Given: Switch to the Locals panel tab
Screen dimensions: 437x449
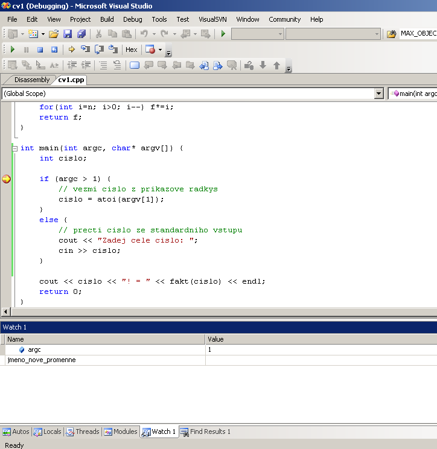Looking at the screenshot, I should [48, 431].
